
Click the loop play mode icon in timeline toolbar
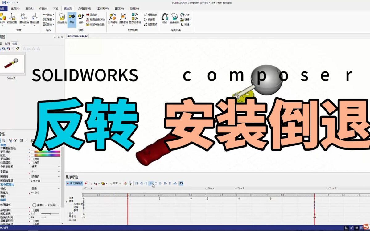182,183
